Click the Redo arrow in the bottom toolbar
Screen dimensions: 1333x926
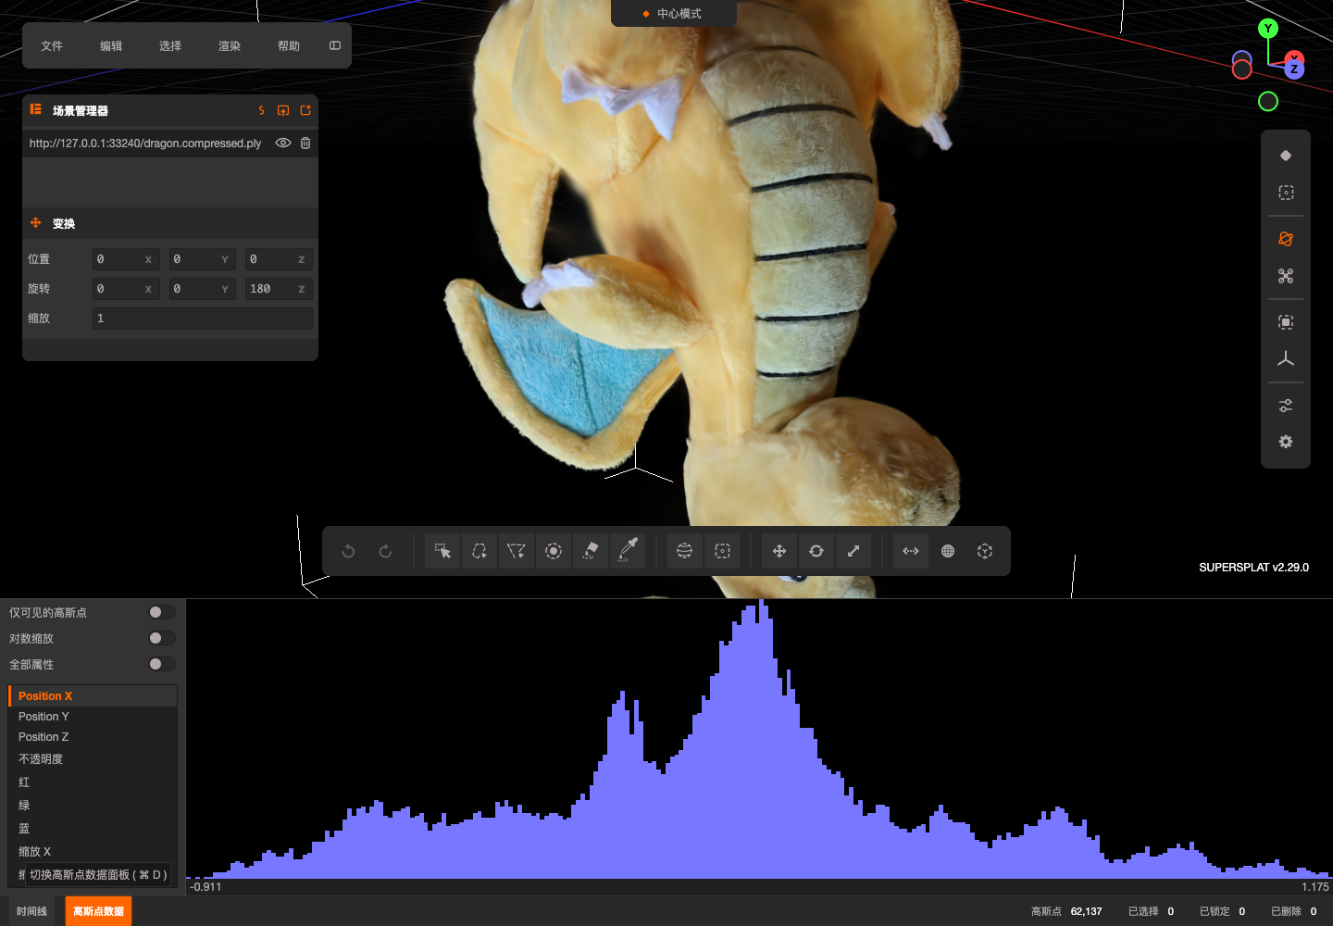point(386,551)
